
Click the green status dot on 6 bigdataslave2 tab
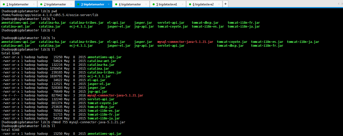[x=190, y=4]
